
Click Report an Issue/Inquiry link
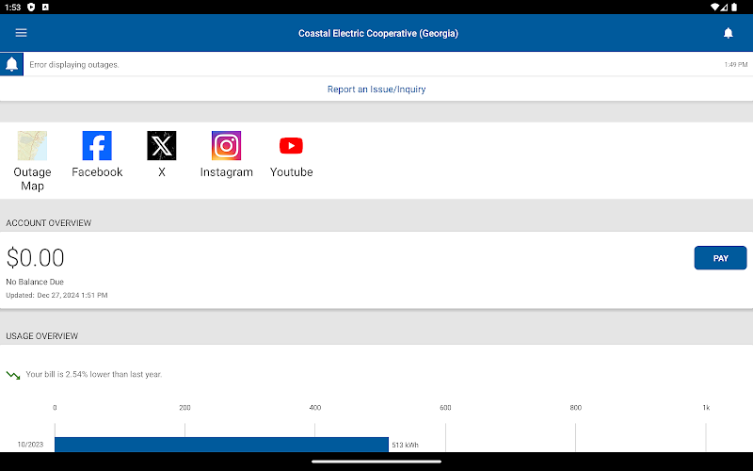(x=376, y=89)
